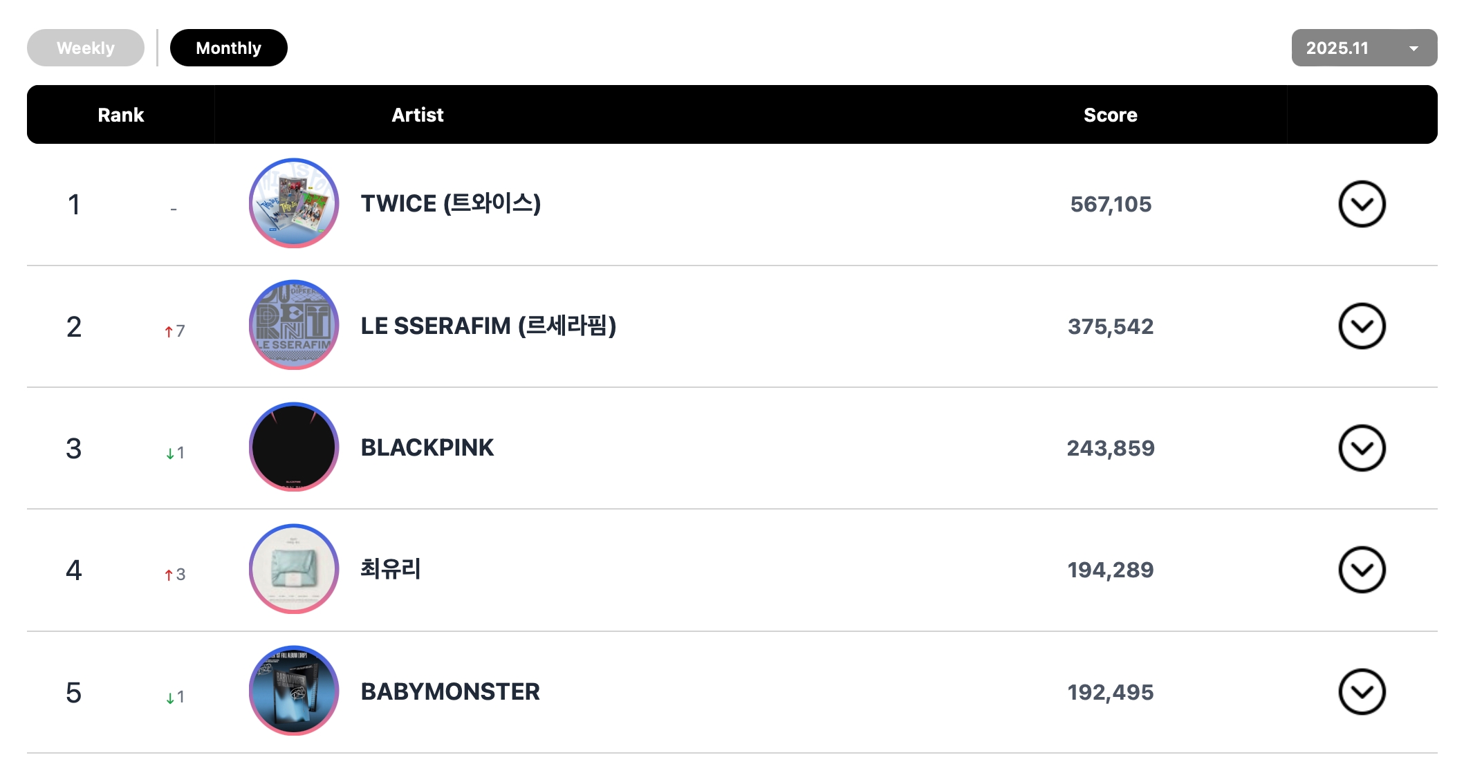1464x764 pixels.
Task: Click the Score column header
Action: 1110,115
